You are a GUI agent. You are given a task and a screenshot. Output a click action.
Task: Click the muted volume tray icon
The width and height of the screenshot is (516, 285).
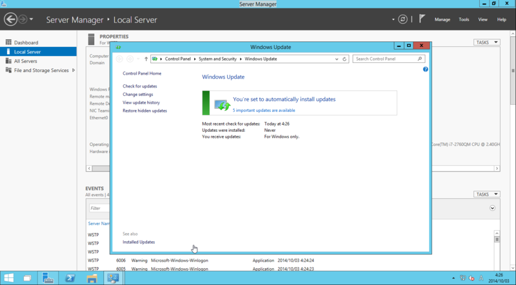[x=471, y=279]
